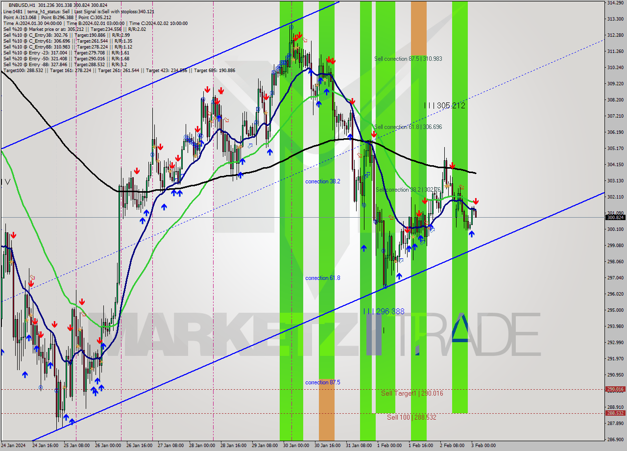Image resolution: width=627 pixels, height=451 pixels.
Task: Click the '3 Feb 00:00' time axis label
Action: point(482,446)
